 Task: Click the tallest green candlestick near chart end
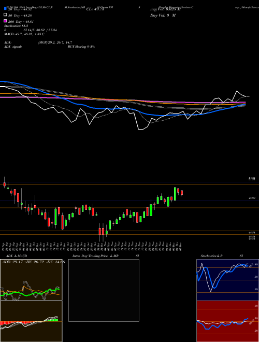pos(175,194)
